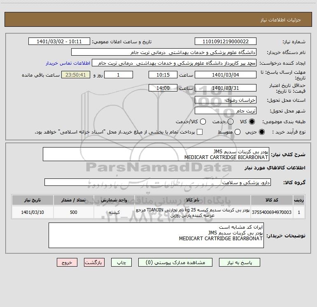Select the کالا/خدمت radio button
The image size is (317, 307).
point(203,122)
